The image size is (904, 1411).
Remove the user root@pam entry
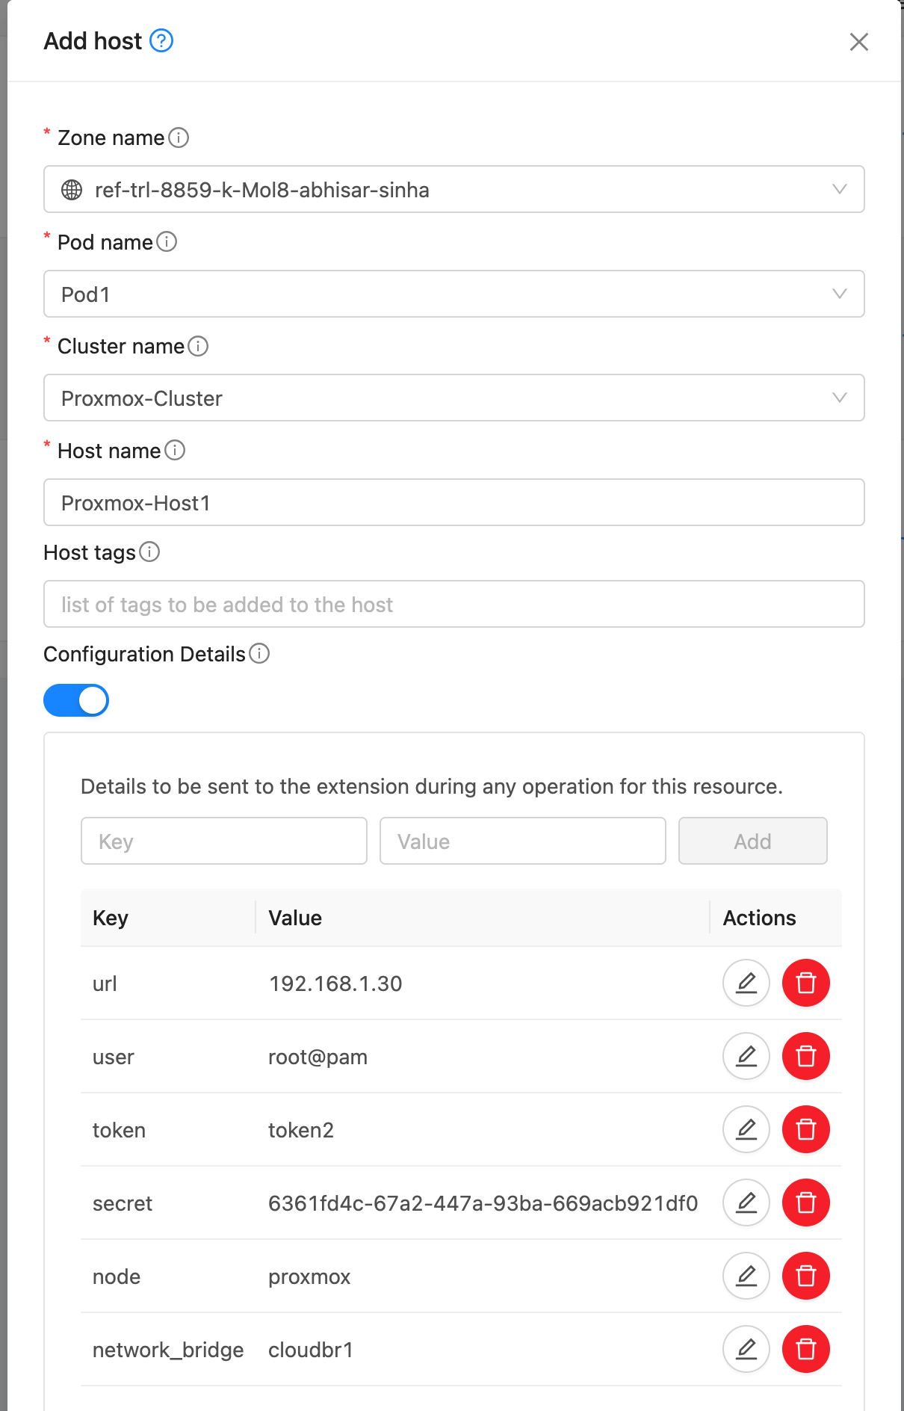(805, 1056)
